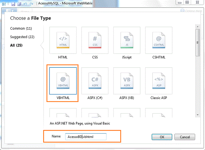Maximize the WebMatrix window
Image resolution: width=205 pixels, height=150 pixels.
pos(187,2)
